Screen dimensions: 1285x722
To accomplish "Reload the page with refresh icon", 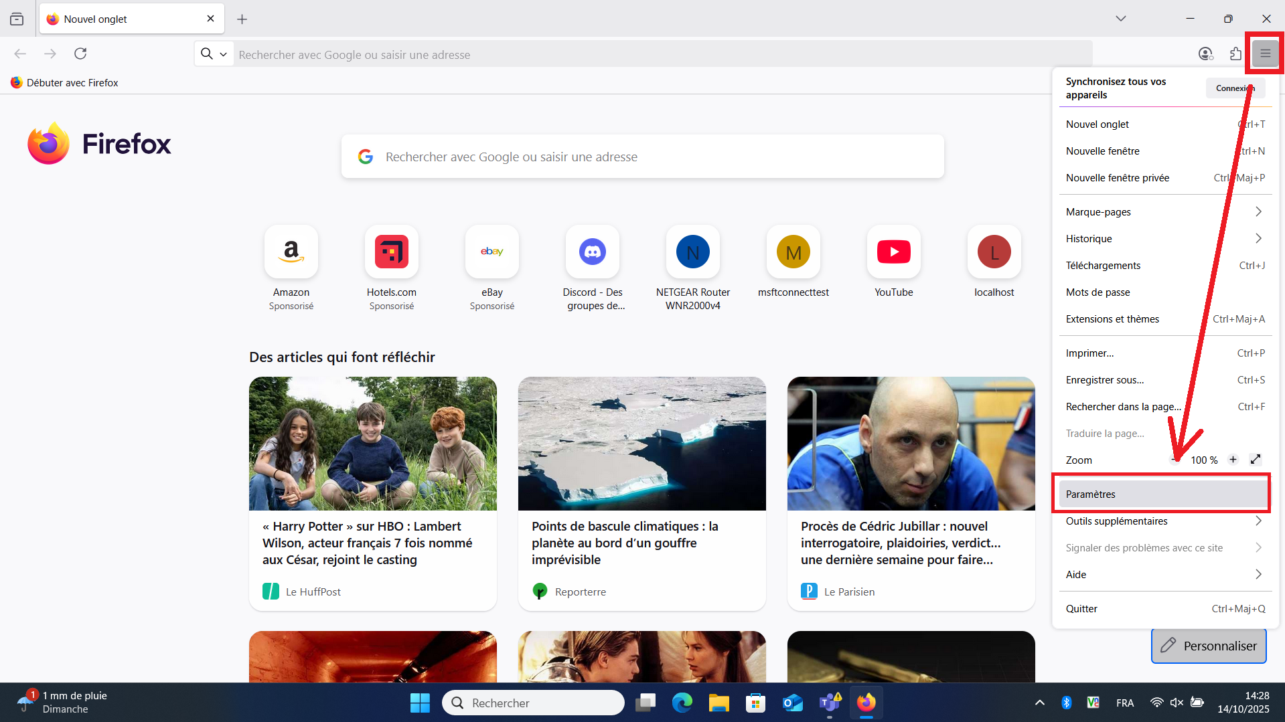I will [x=80, y=54].
